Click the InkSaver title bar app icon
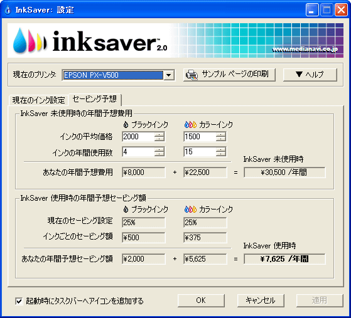Image resolution: width=351 pixels, height=318 pixels. coord(8,10)
